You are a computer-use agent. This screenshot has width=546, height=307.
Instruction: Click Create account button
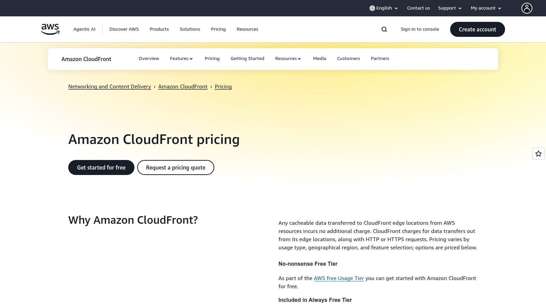click(477, 29)
